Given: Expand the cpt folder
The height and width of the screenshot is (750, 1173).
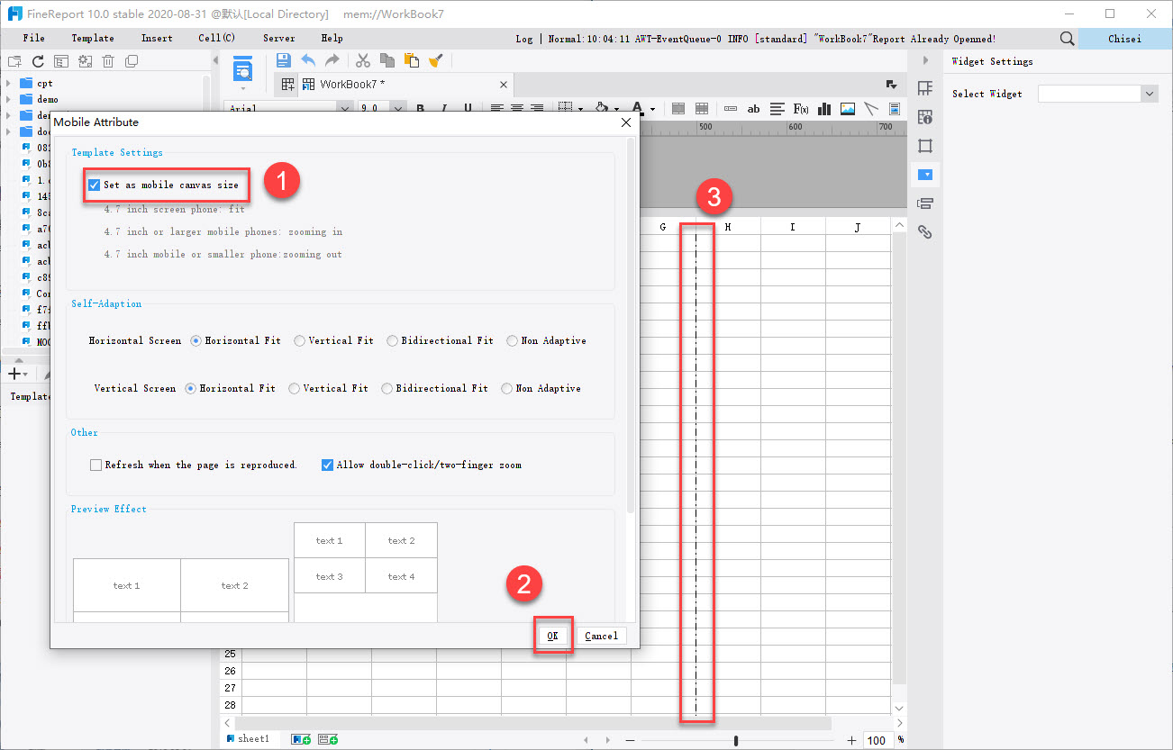Looking at the screenshot, I should pyautogui.click(x=8, y=83).
